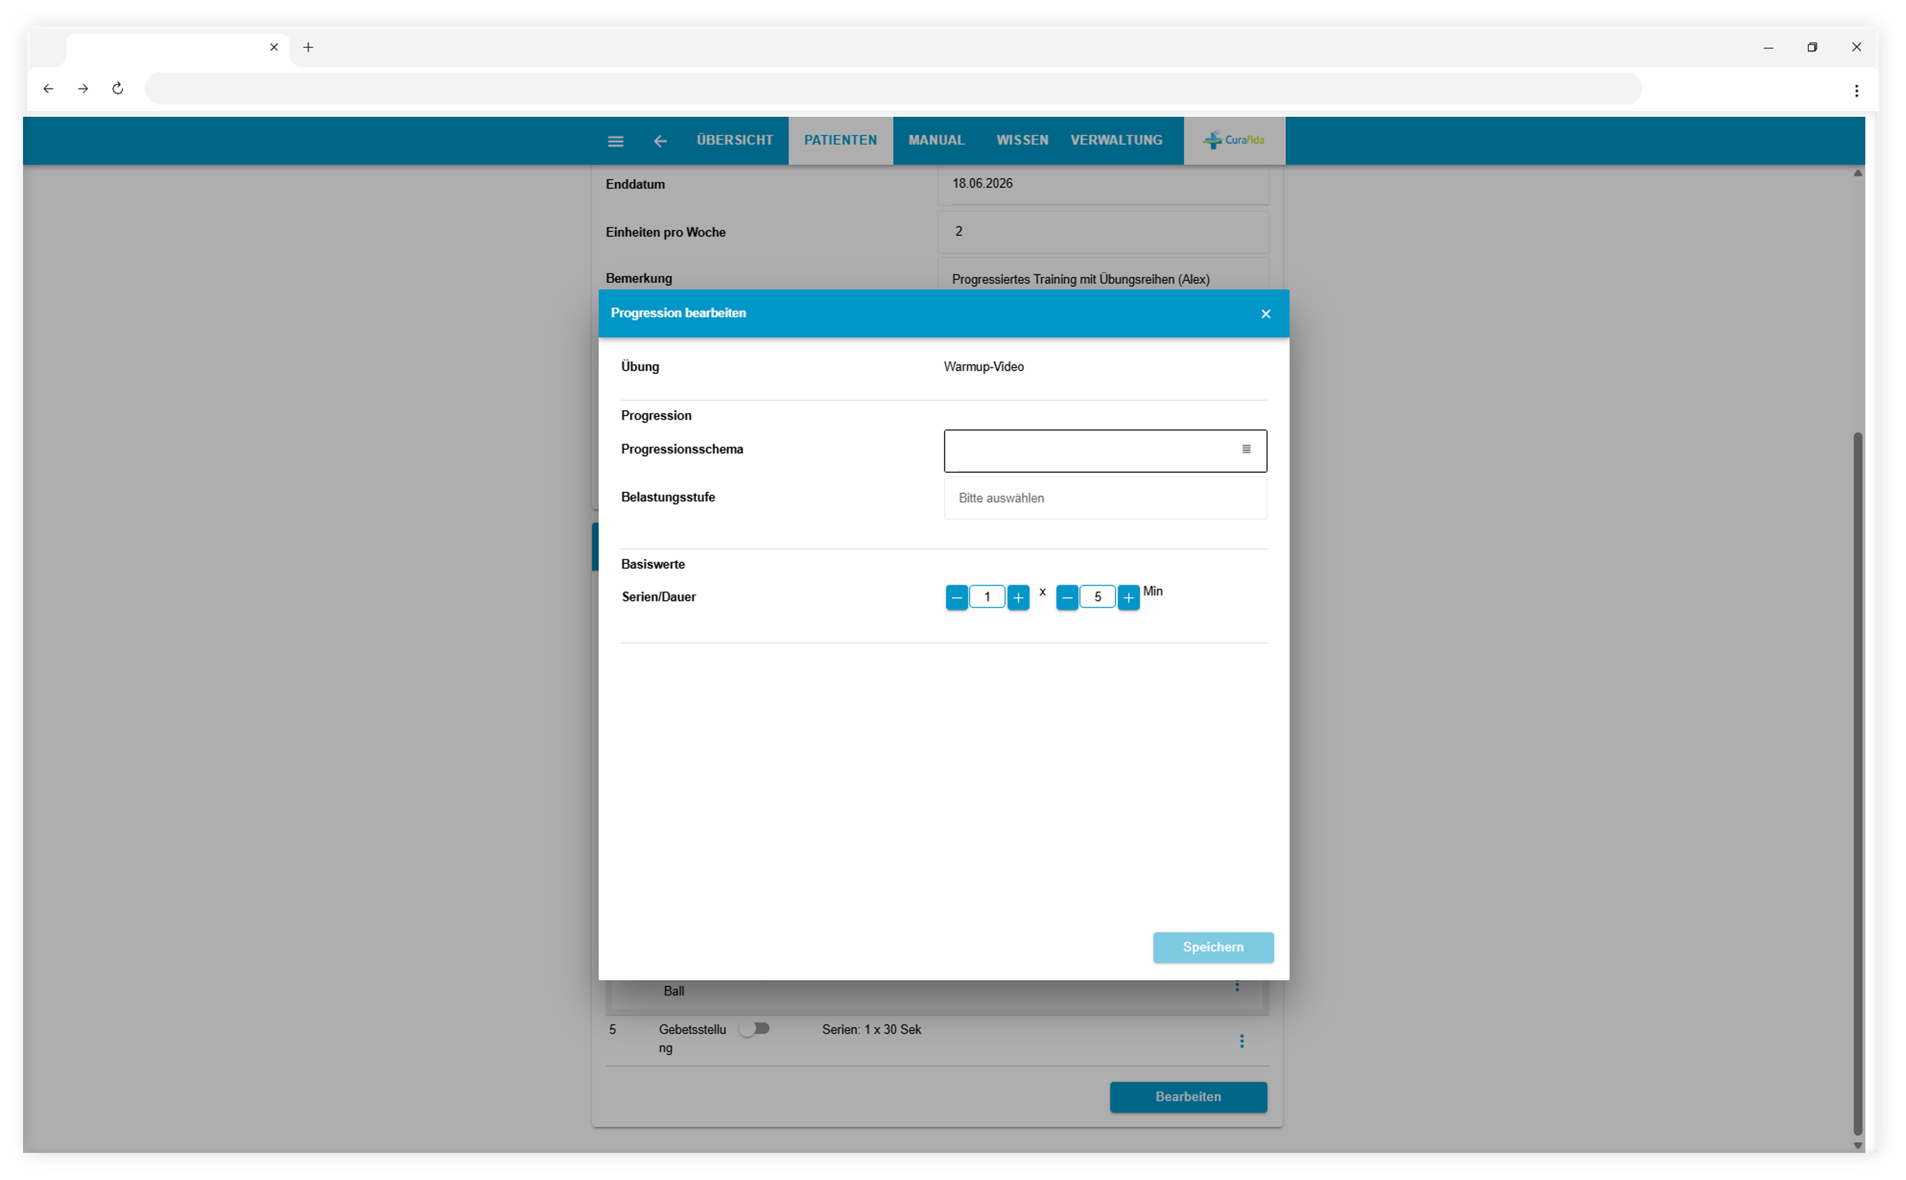Click the 'Progression bearbeiten' dialog title

coord(678,313)
